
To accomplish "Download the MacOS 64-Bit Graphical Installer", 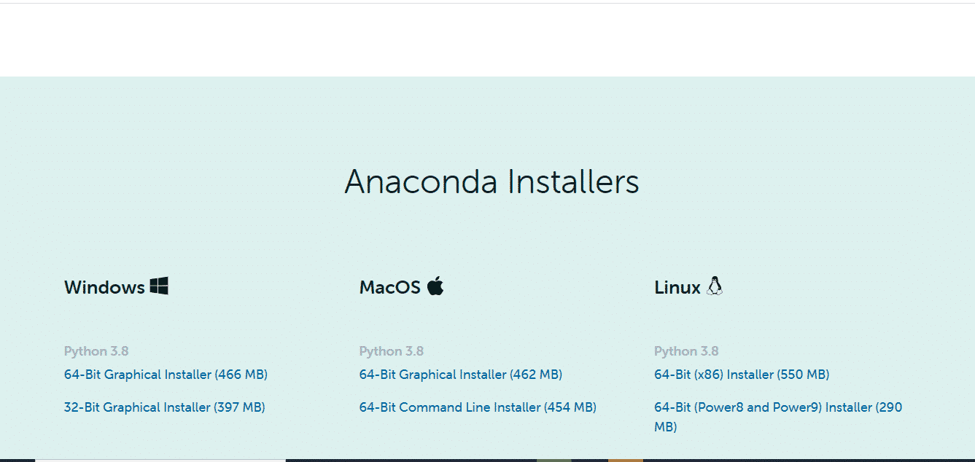I will 459,374.
